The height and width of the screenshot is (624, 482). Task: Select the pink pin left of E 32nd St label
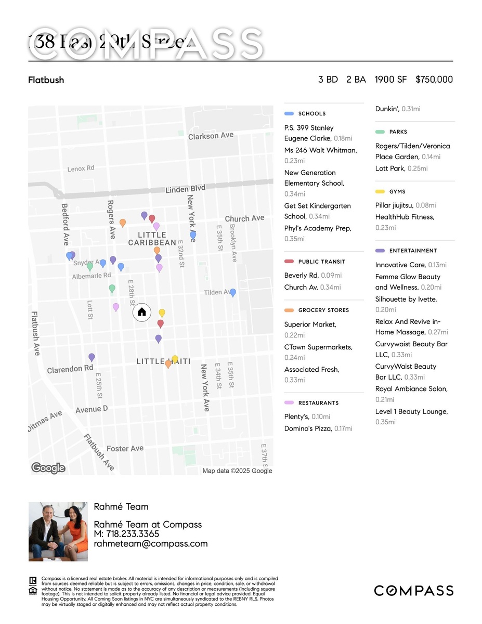(160, 268)
